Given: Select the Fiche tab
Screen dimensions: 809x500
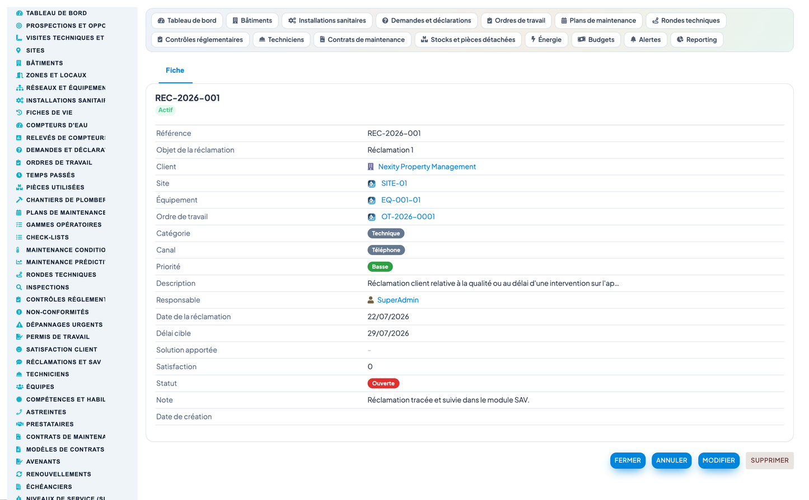Looking at the screenshot, I should (175, 70).
